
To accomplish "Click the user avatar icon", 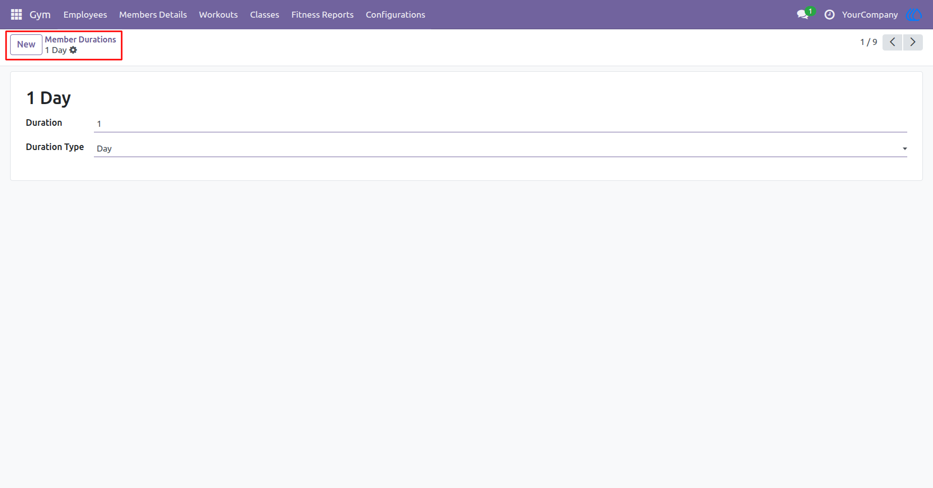I will (914, 15).
